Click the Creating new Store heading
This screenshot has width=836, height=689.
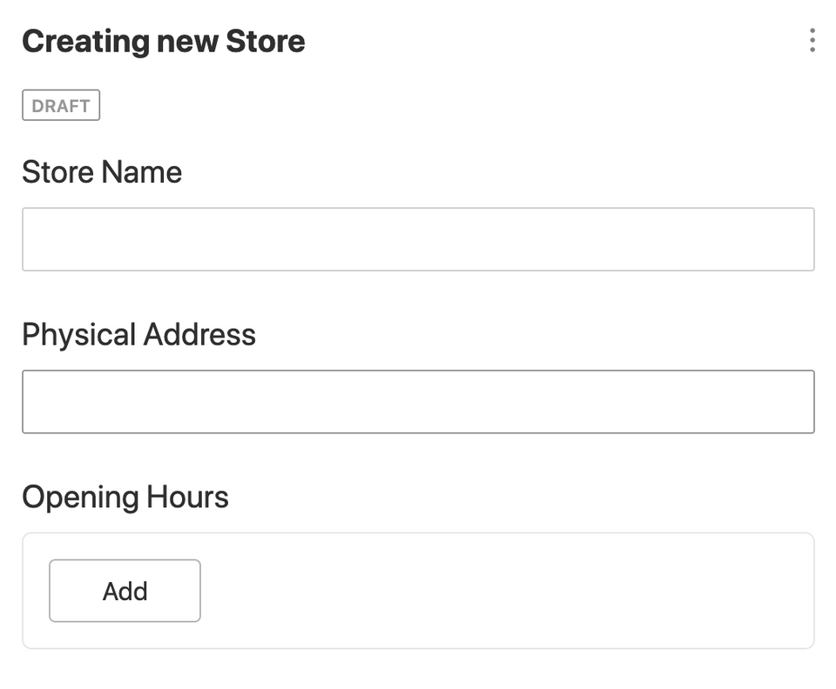point(164,40)
